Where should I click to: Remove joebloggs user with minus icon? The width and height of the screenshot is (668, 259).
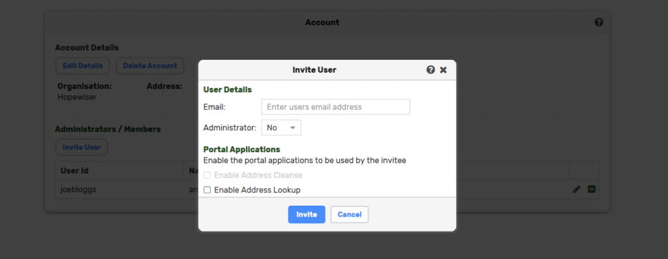click(591, 189)
